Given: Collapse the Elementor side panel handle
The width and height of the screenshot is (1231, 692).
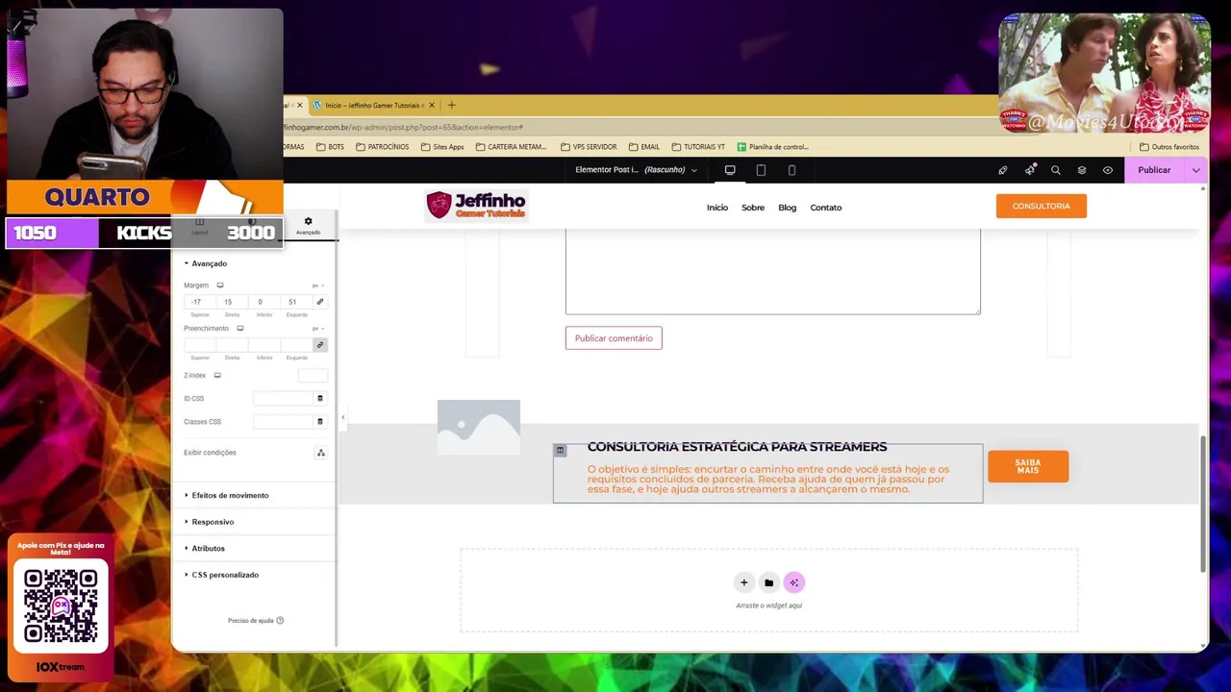Looking at the screenshot, I should [x=343, y=418].
